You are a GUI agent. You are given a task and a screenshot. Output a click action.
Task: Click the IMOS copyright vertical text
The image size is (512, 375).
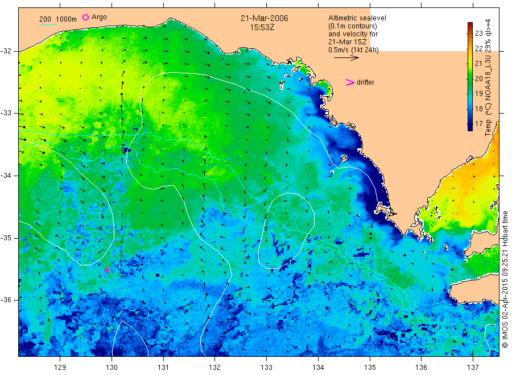(x=505, y=279)
